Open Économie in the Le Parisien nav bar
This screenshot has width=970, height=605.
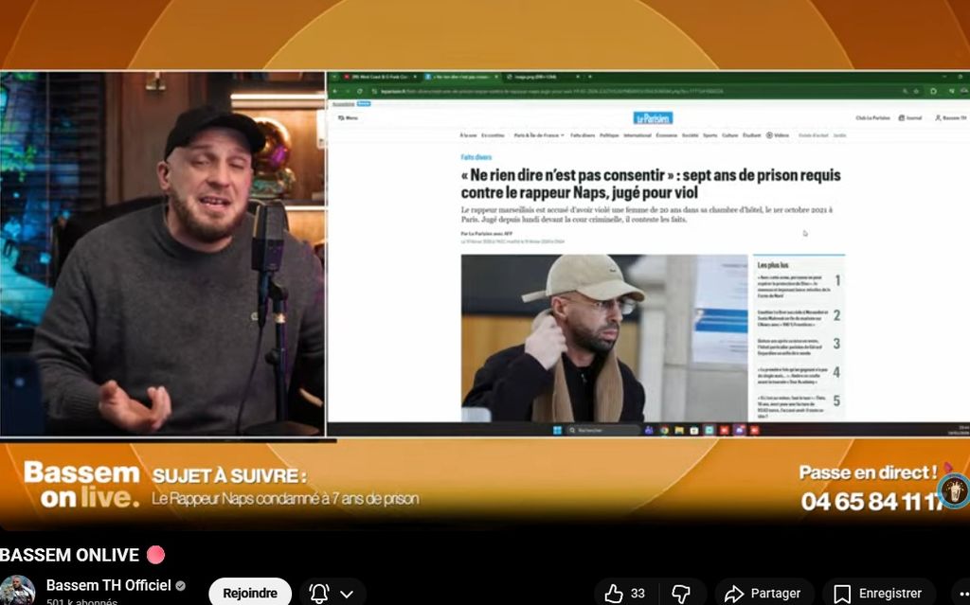(666, 134)
